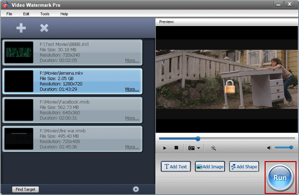Click Duration: 02:00:31 text
299x195 pixels.
[x=58, y=118]
